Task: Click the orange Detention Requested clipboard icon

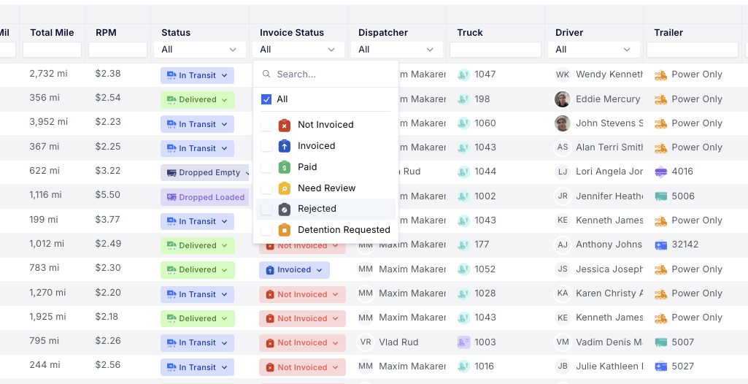Action: pyautogui.click(x=285, y=230)
